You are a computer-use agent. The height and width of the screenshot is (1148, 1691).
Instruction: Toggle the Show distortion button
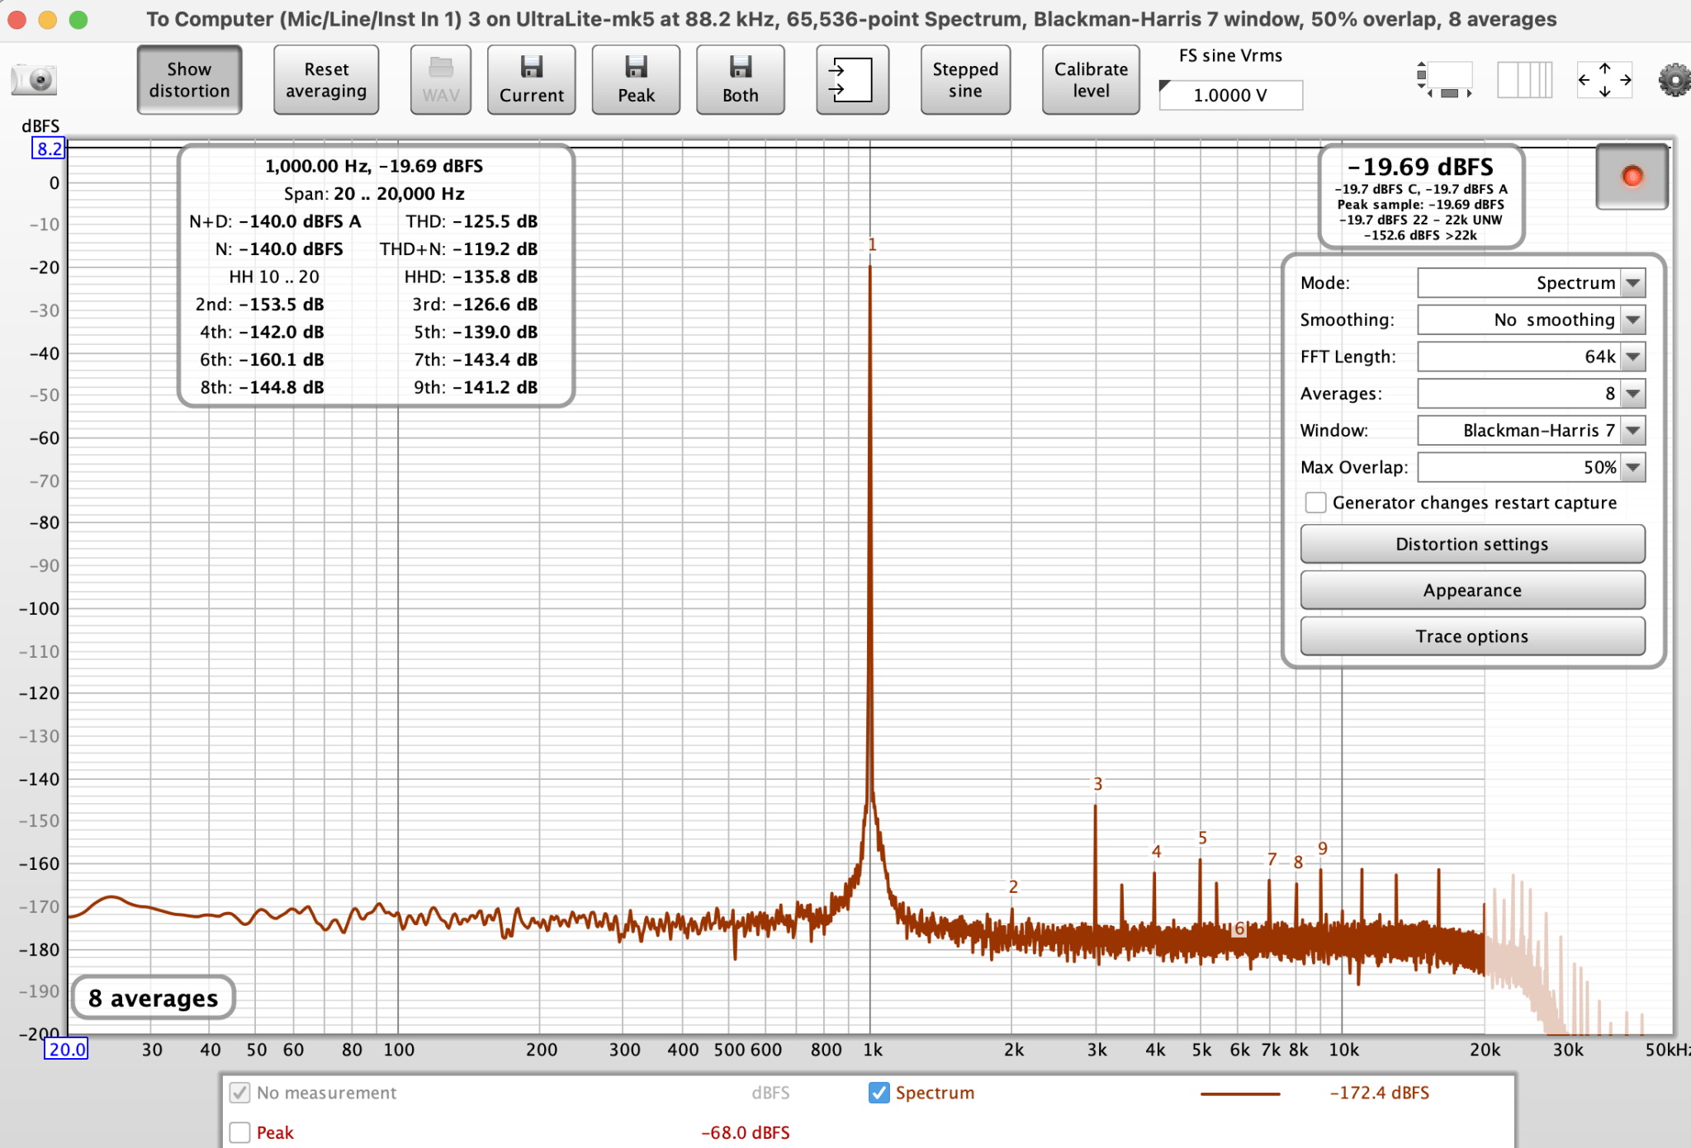[189, 80]
